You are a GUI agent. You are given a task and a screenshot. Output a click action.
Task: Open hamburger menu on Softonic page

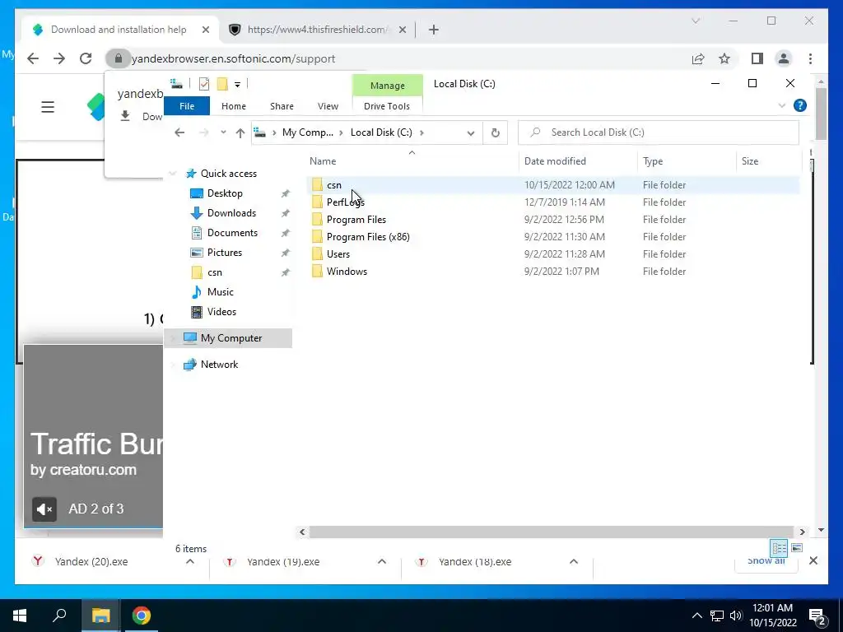tap(48, 106)
